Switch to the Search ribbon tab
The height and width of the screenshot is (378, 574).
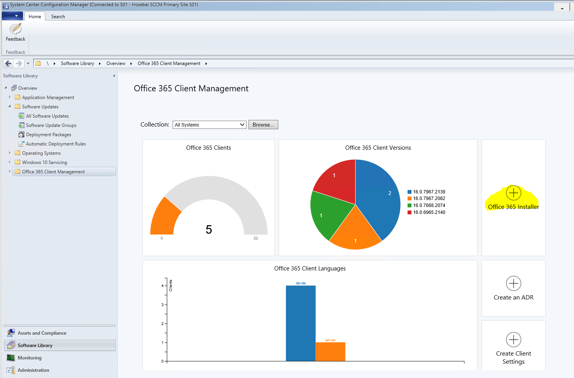tap(58, 17)
